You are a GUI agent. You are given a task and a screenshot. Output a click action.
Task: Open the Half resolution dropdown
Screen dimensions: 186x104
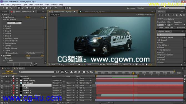click(93, 64)
